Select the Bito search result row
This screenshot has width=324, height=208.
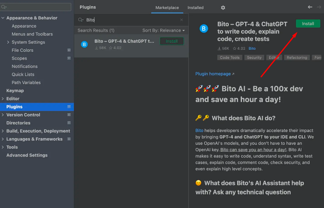(131, 46)
